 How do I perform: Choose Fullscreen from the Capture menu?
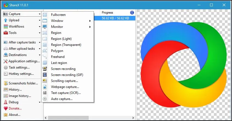pos(68,15)
